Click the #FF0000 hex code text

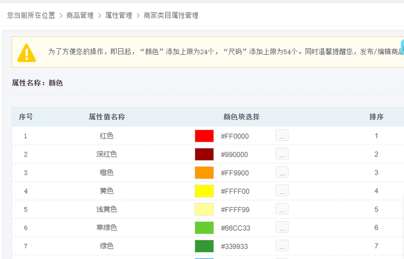coord(235,136)
